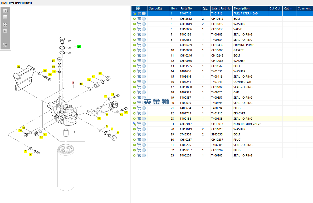Click green gear icon on CONNECTOR T407241 row

[134, 82]
